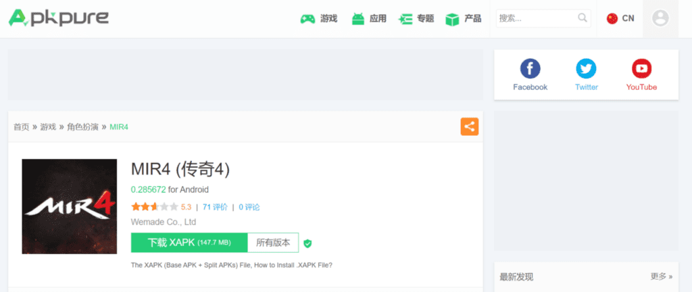Click the green verified shield icon

pos(307,243)
